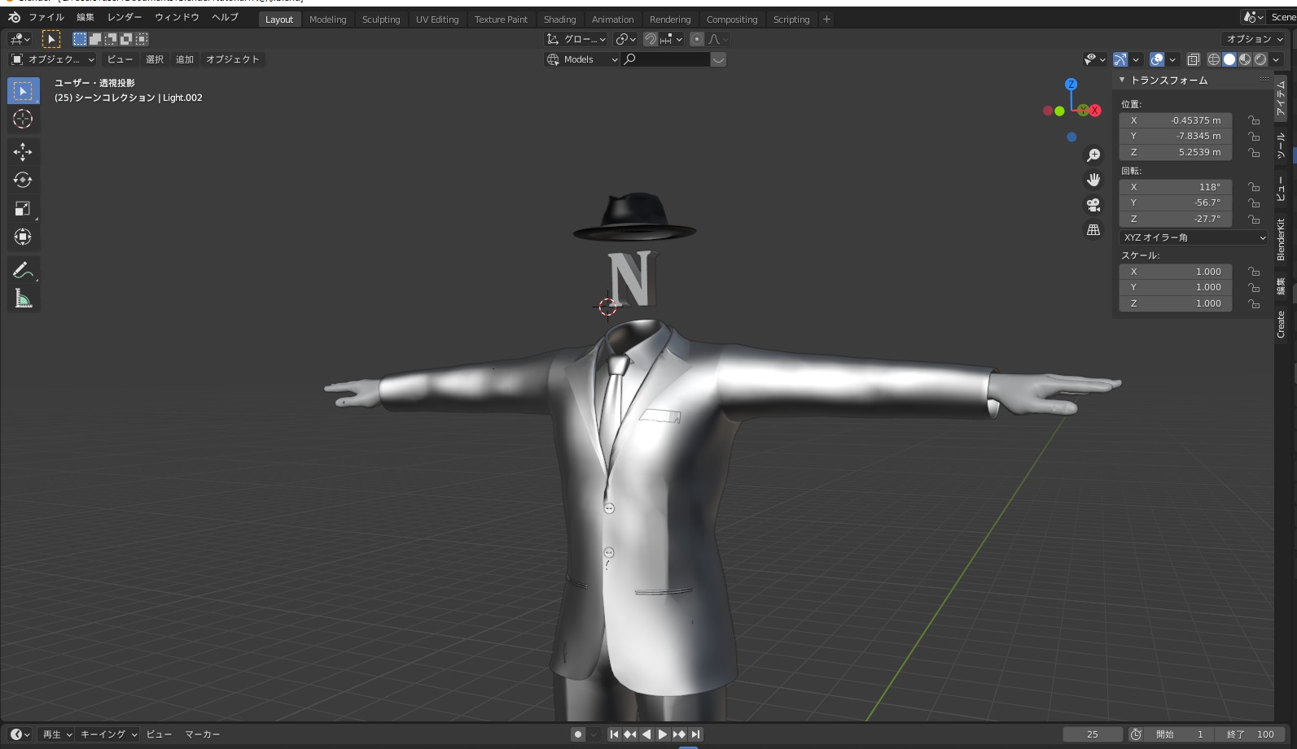
Task: Open the オブジェクト menu in viewport header
Action: click(x=233, y=59)
